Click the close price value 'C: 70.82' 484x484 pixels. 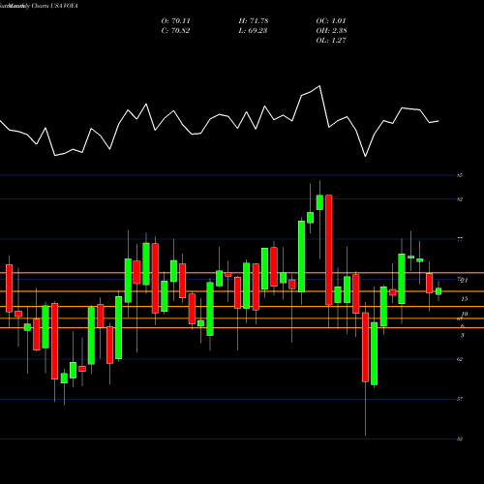click(176, 31)
